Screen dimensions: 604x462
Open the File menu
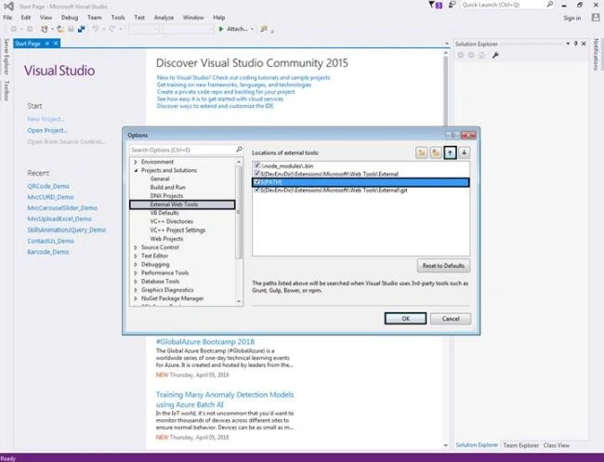click(x=7, y=18)
